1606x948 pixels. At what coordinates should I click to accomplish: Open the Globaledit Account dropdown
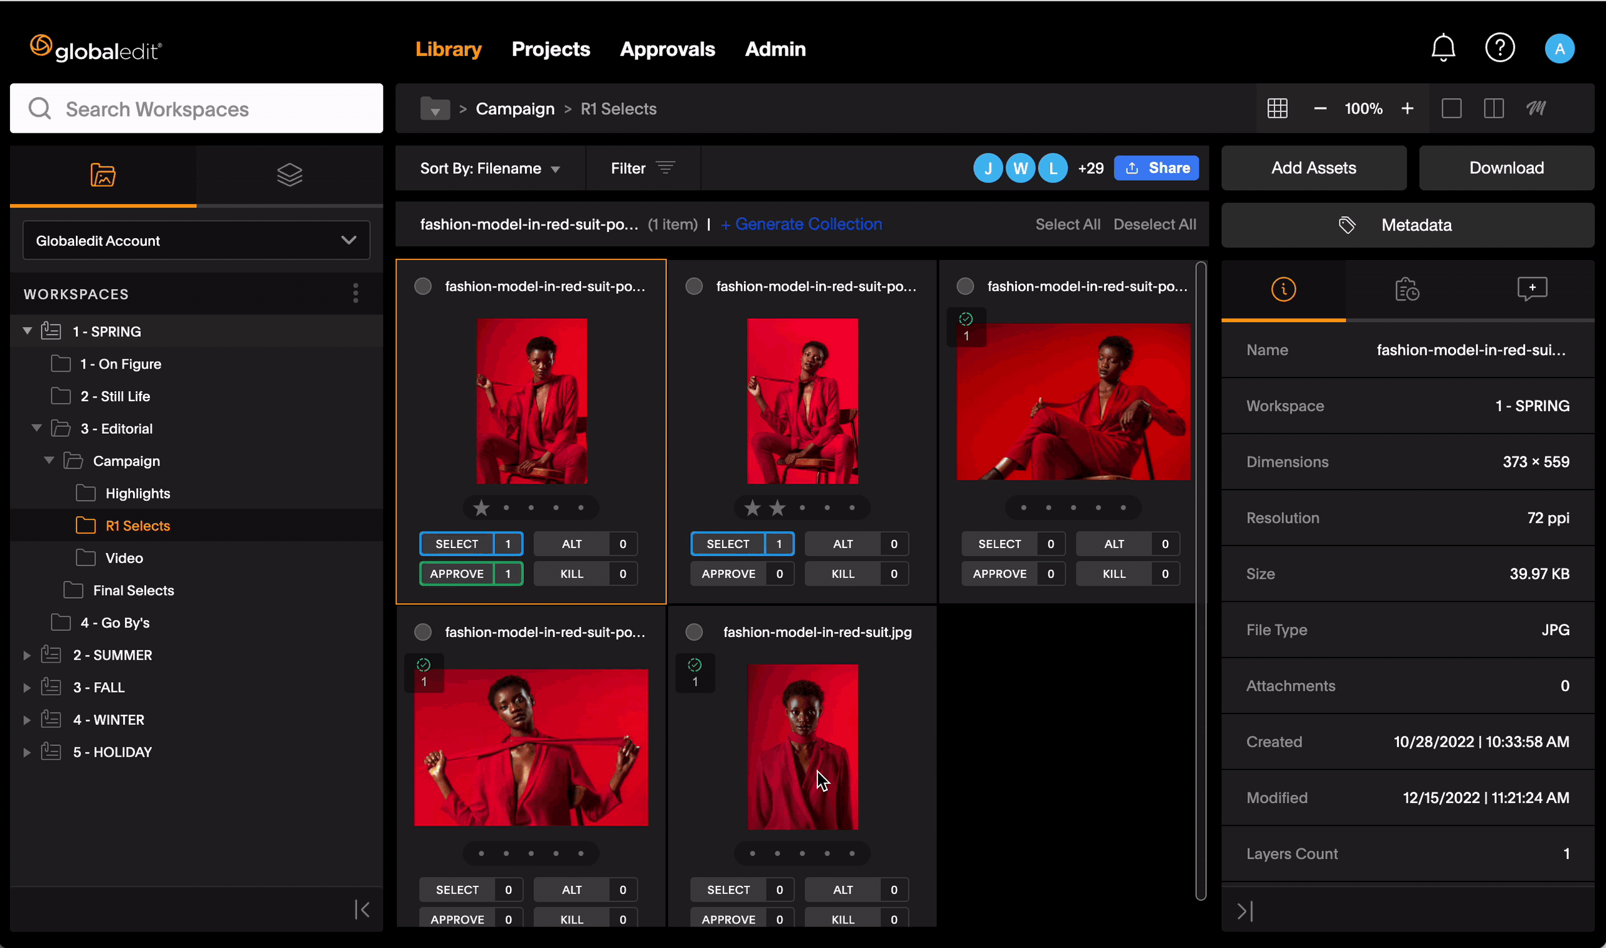196,240
